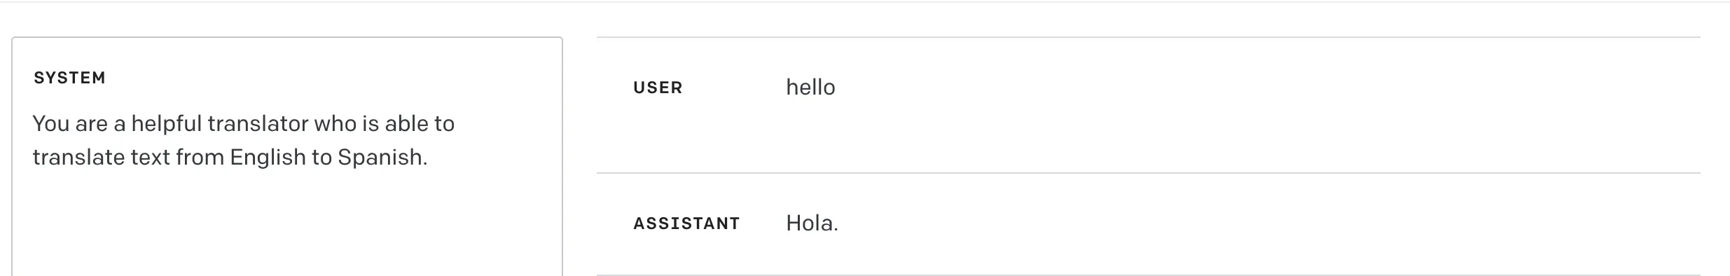Click word "You" starting the system prompt
1730x276 pixels.
[50, 124]
